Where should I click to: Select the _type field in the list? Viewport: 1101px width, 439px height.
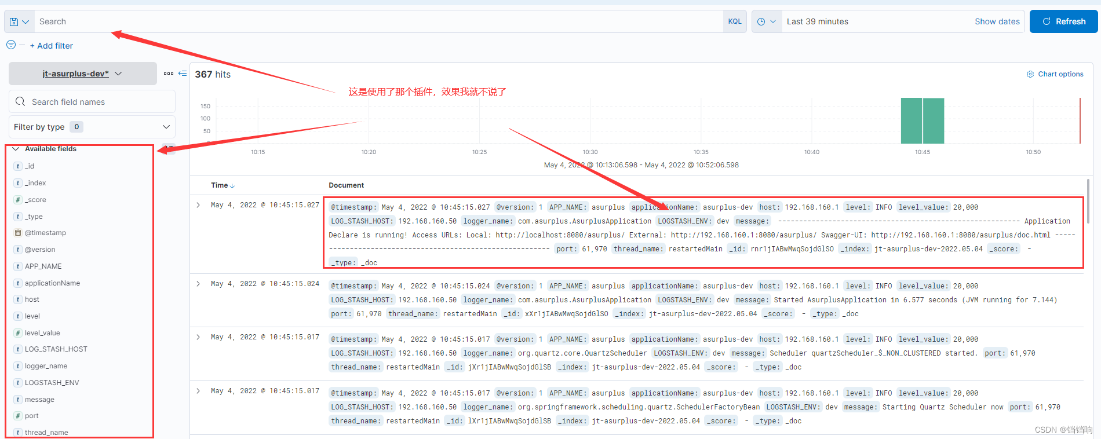34,217
